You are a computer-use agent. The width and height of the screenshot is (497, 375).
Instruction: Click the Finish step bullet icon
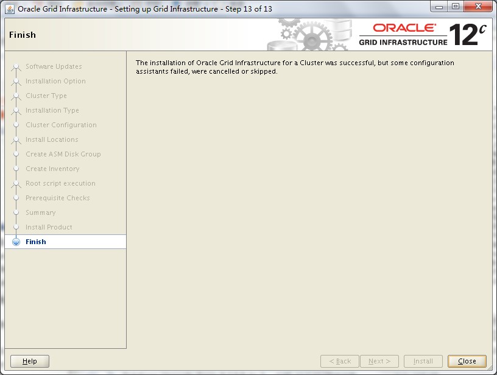coord(16,242)
